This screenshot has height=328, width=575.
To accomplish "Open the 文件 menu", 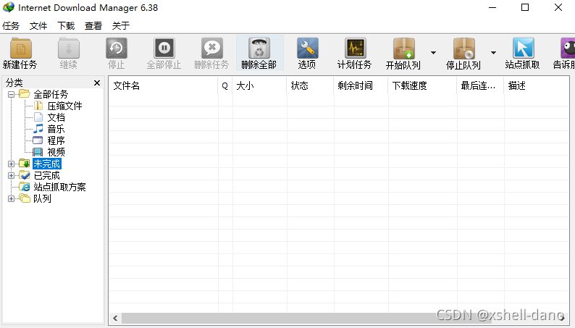I will pyautogui.click(x=38, y=25).
